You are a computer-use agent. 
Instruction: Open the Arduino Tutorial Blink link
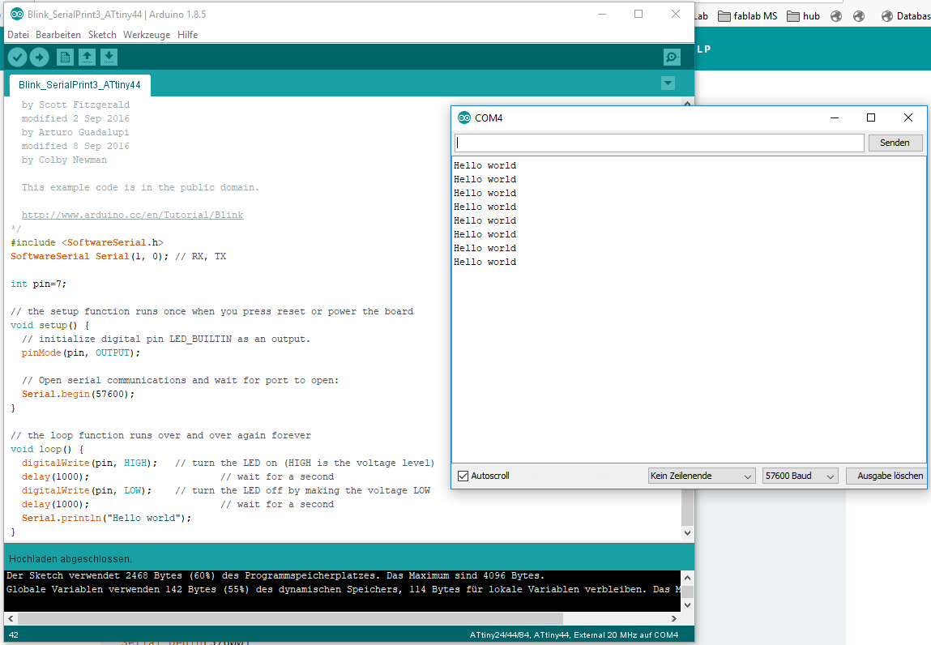click(x=132, y=215)
